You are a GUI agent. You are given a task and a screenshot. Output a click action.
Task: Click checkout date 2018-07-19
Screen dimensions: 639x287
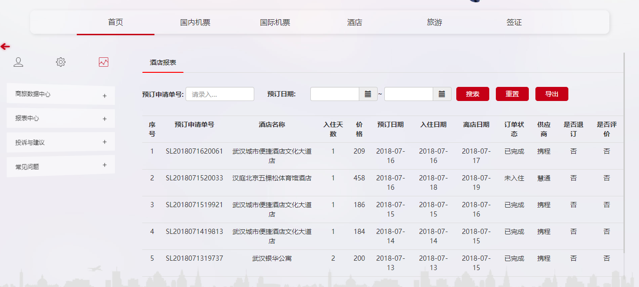(476, 183)
